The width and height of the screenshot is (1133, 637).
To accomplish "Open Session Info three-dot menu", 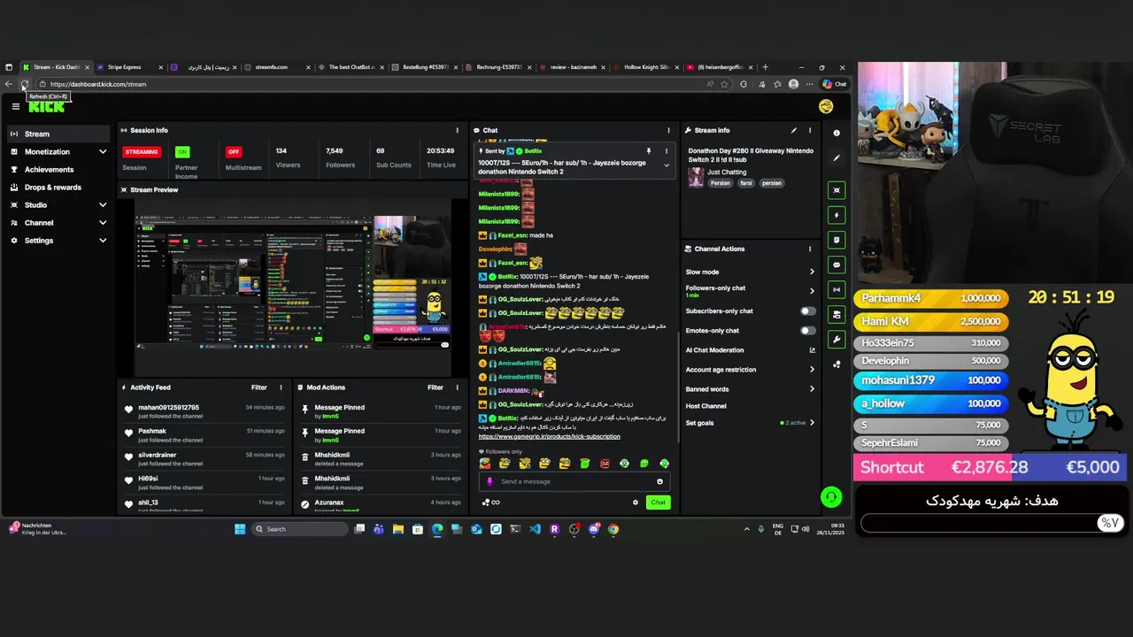I will [x=458, y=130].
